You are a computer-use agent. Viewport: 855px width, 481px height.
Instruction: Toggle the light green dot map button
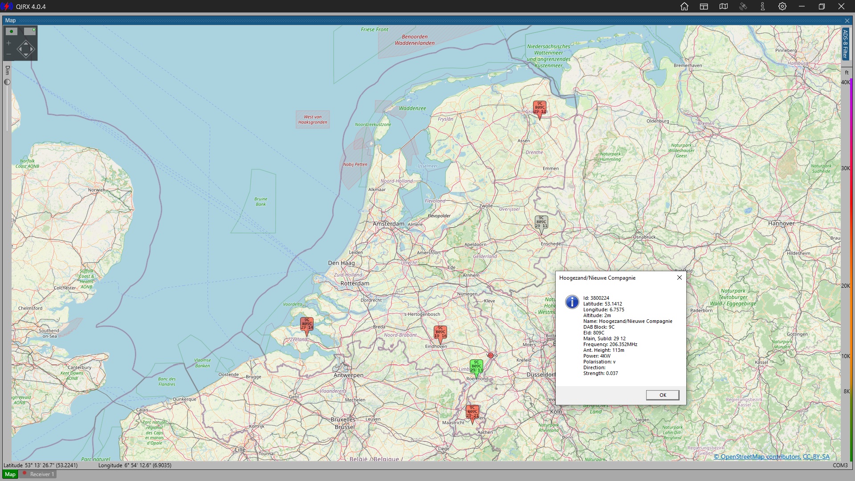coord(30,31)
